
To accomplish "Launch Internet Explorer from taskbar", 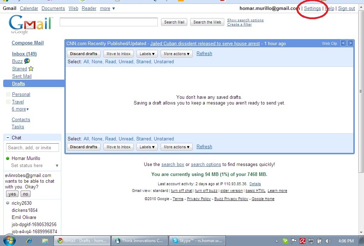I will click(29, 241).
